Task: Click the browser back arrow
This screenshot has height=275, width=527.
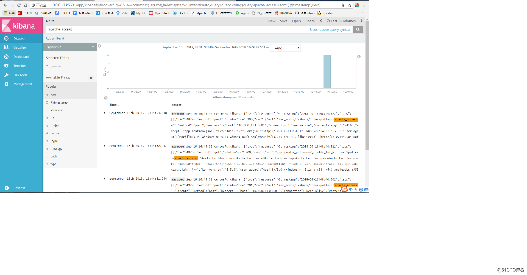Action: (5, 5)
